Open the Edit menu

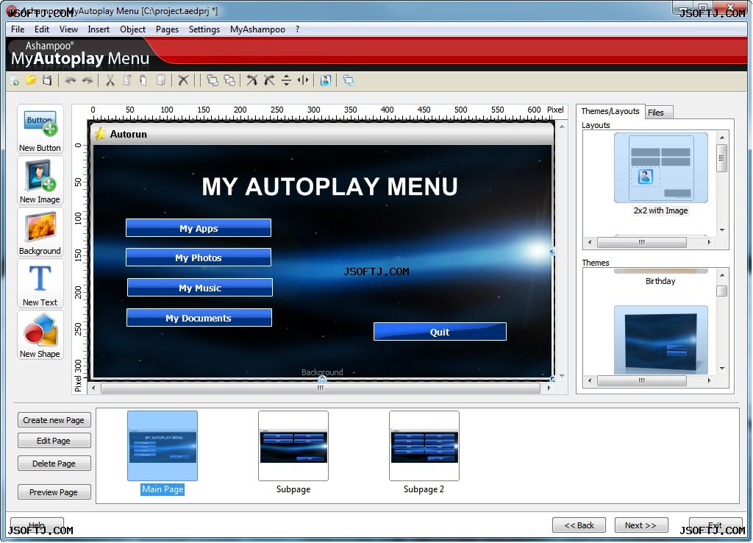coord(42,29)
